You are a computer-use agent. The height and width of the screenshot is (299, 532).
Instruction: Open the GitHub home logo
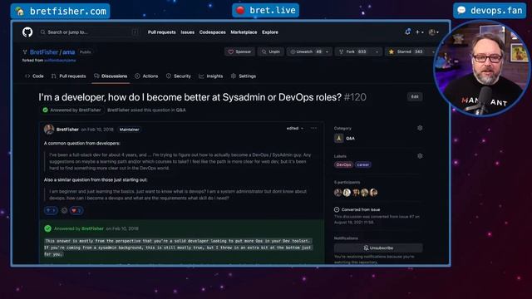tap(27, 32)
